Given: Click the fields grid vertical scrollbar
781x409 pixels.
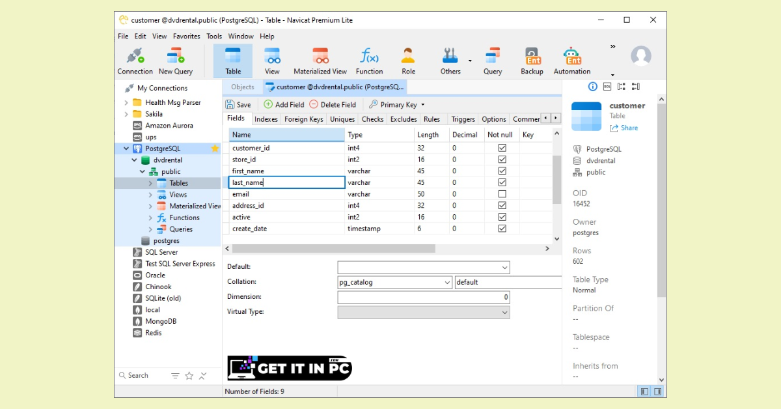Looking at the screenshot, I should tap(556, 179).
